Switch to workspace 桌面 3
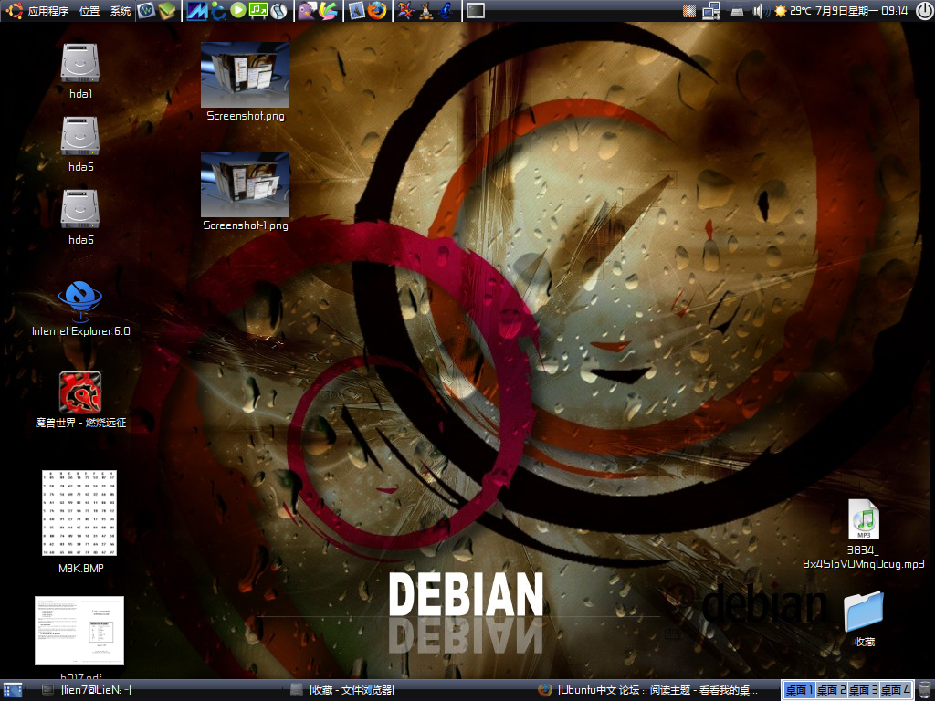 864,690
